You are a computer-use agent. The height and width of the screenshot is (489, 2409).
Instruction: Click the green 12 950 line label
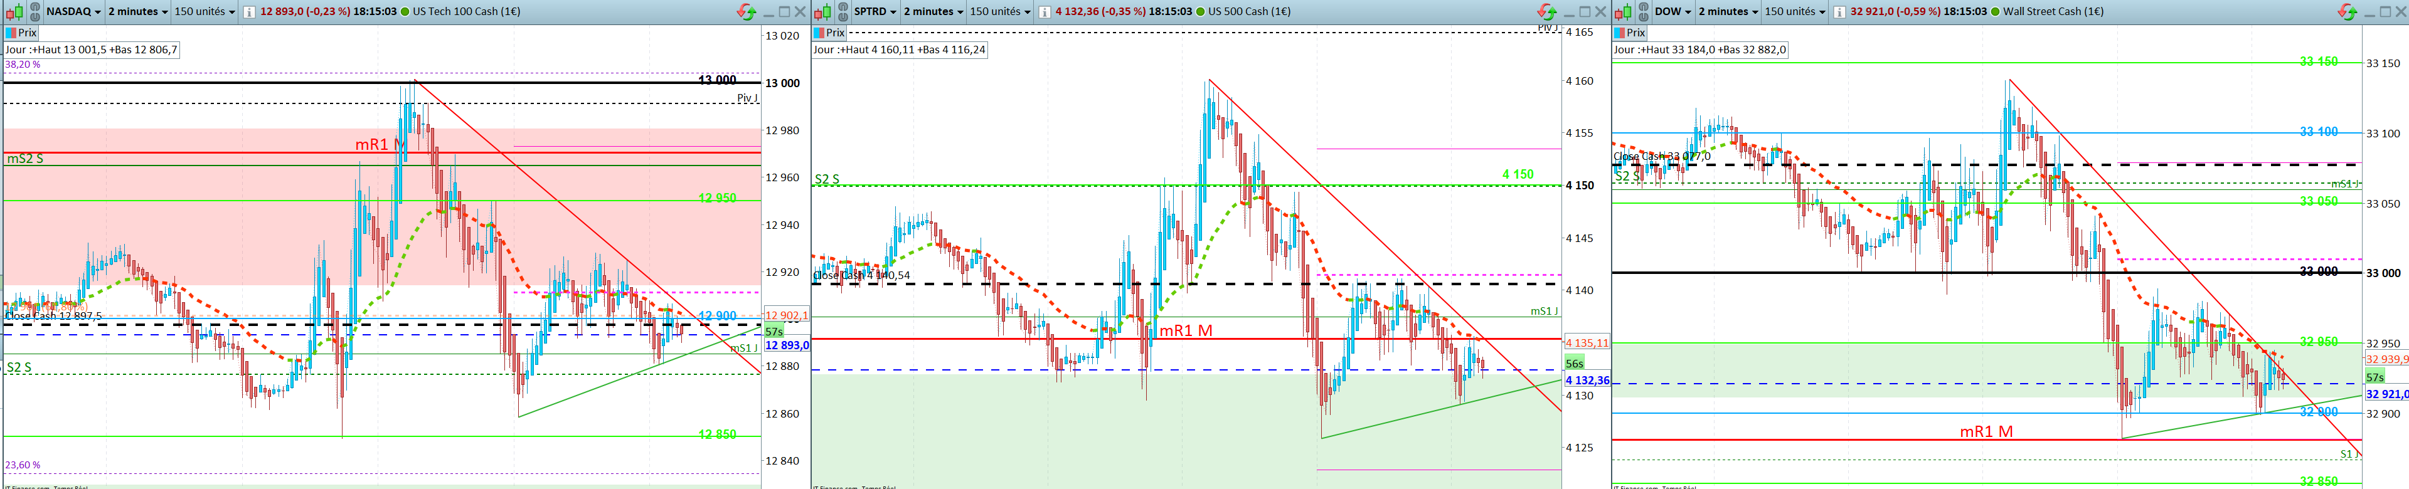(717, 198)
